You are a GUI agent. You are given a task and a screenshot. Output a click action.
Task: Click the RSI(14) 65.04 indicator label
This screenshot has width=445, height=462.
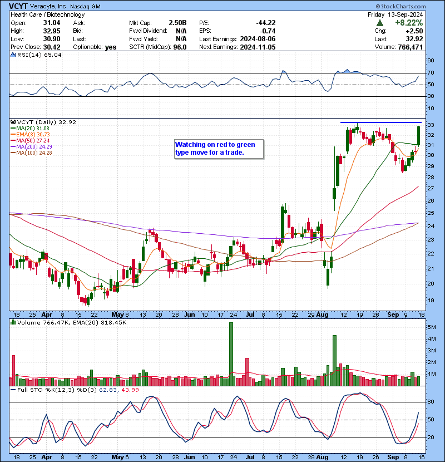point(39,55)
